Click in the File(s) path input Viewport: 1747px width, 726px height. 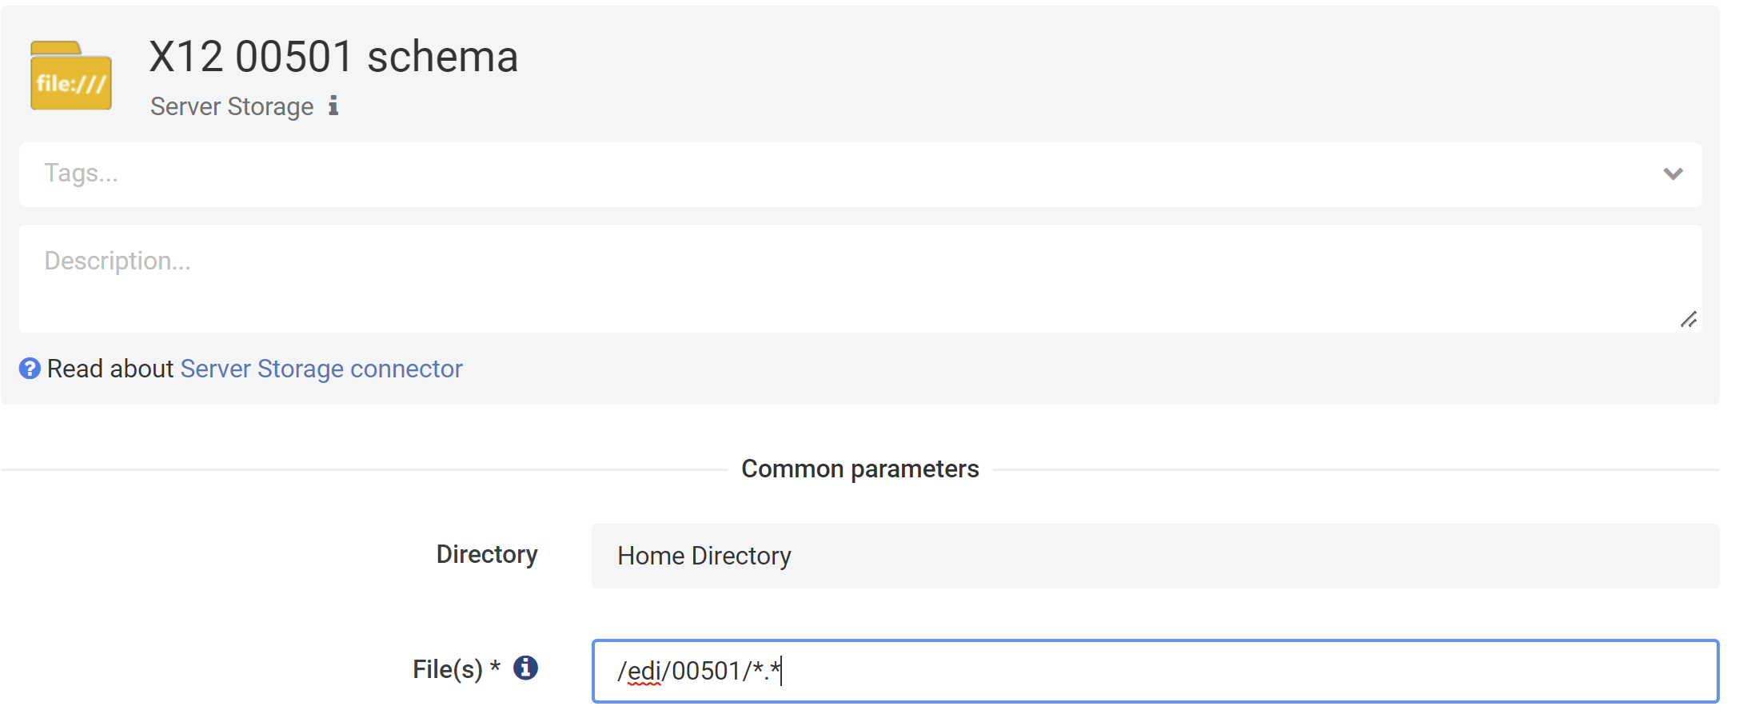click(x=1199, y=671)
